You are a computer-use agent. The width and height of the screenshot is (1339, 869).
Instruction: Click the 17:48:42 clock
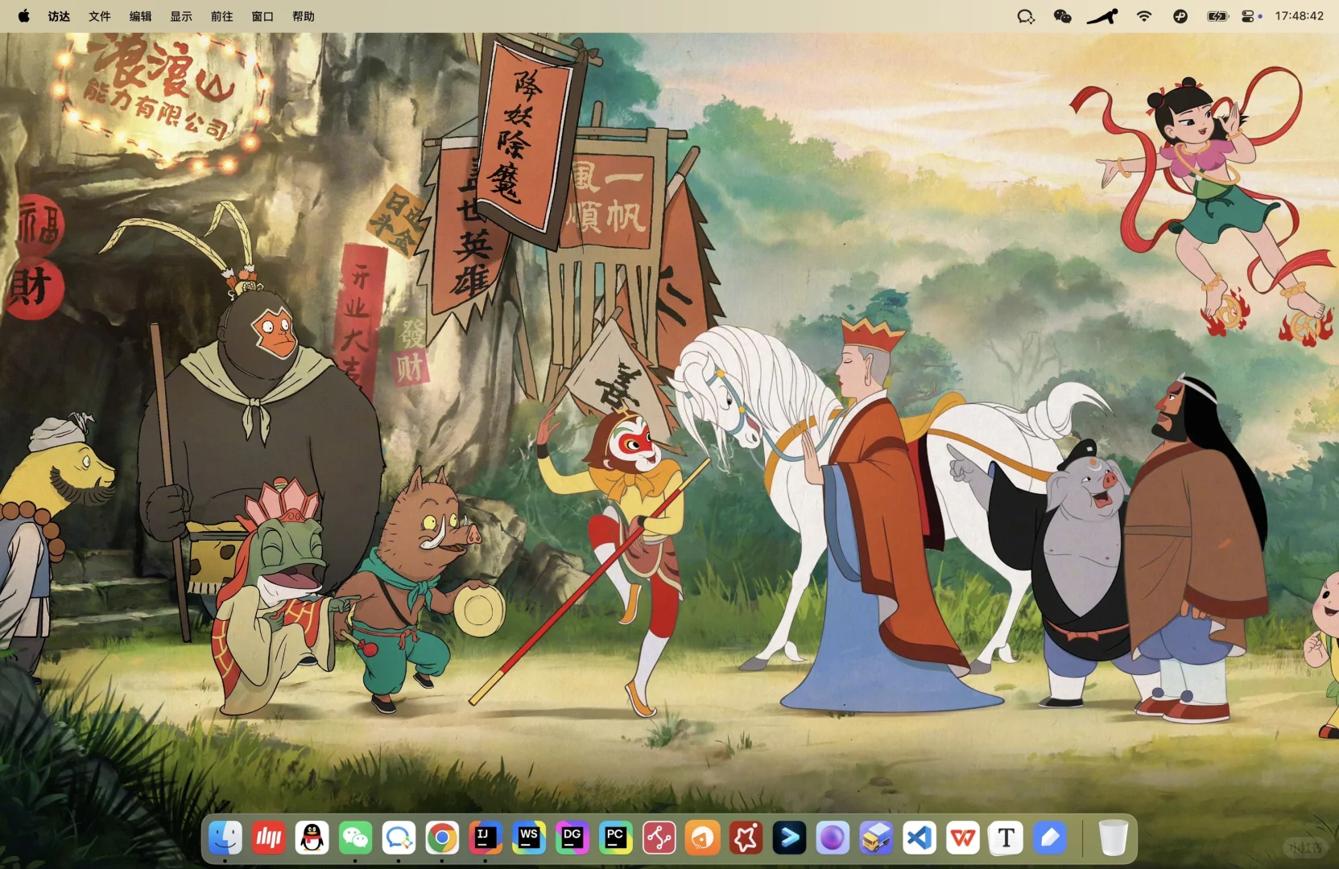coord(1300,16)
